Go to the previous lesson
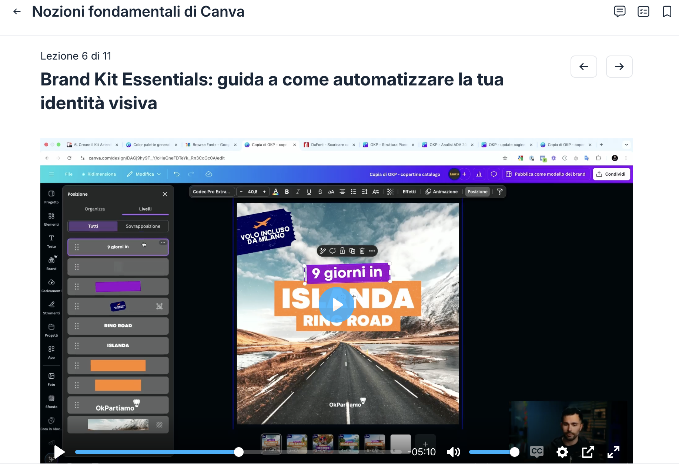Viewport: 679px width, 469px height. (584, 67)
